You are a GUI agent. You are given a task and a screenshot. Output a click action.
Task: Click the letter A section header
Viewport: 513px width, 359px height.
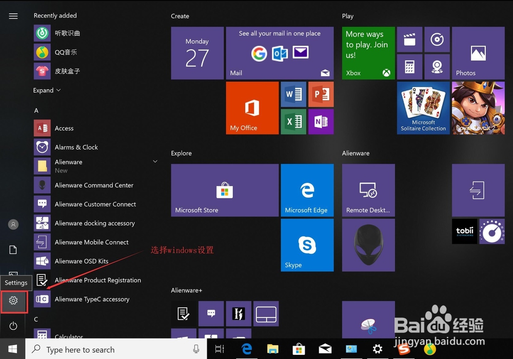[36, 111]
